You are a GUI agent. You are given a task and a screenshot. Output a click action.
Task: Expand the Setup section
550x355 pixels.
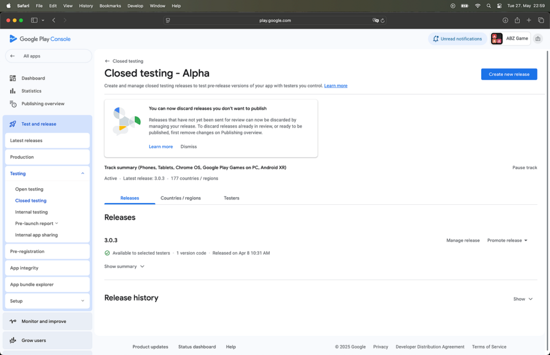(x=83, y=301)
